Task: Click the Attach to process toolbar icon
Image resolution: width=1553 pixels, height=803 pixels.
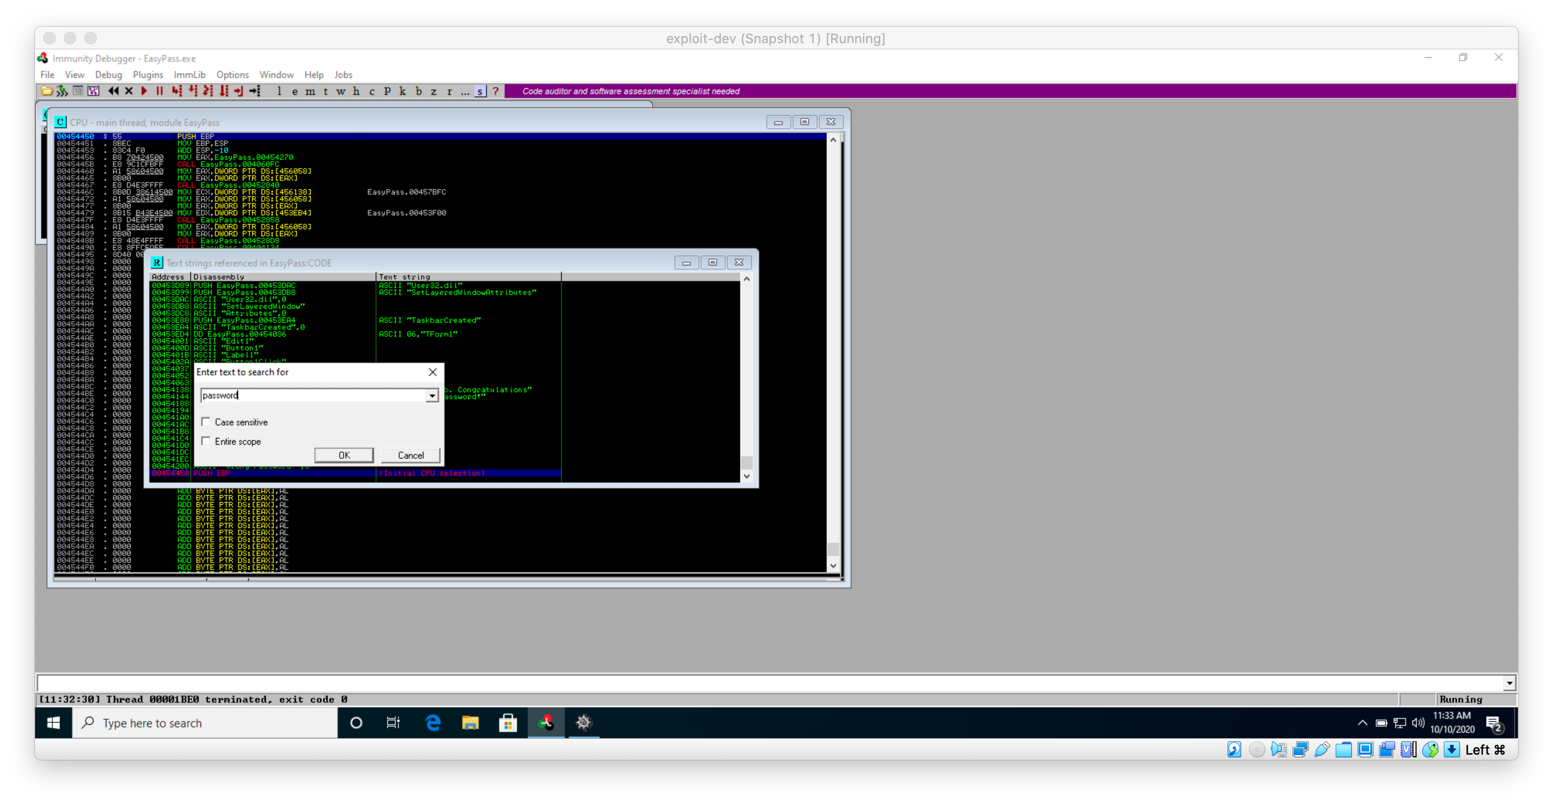Action: click(x=62, y=91)
